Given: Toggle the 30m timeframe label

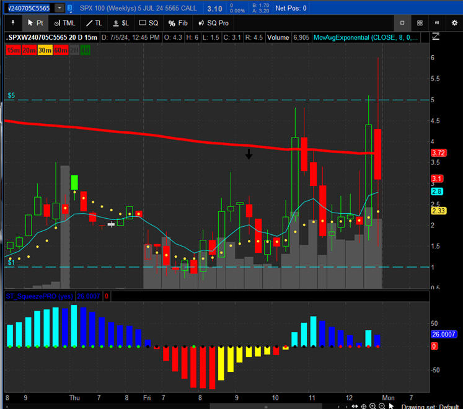Looking at the screenshot, I should [x=45, y=50].
